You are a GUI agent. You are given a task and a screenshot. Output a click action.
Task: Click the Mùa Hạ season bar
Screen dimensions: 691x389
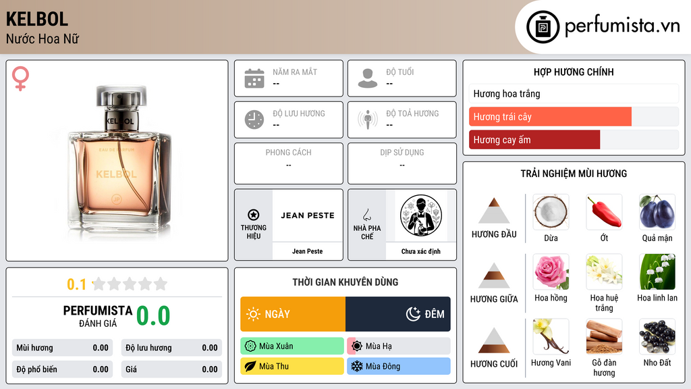pyautogui.click(x=399, y=346)
